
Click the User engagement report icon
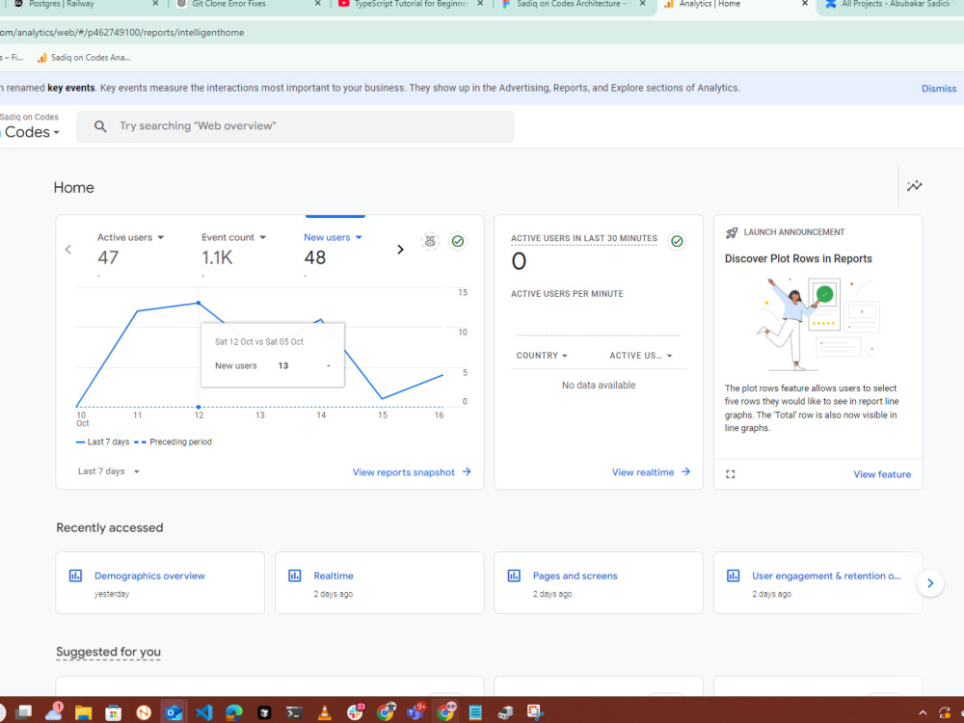733,576
